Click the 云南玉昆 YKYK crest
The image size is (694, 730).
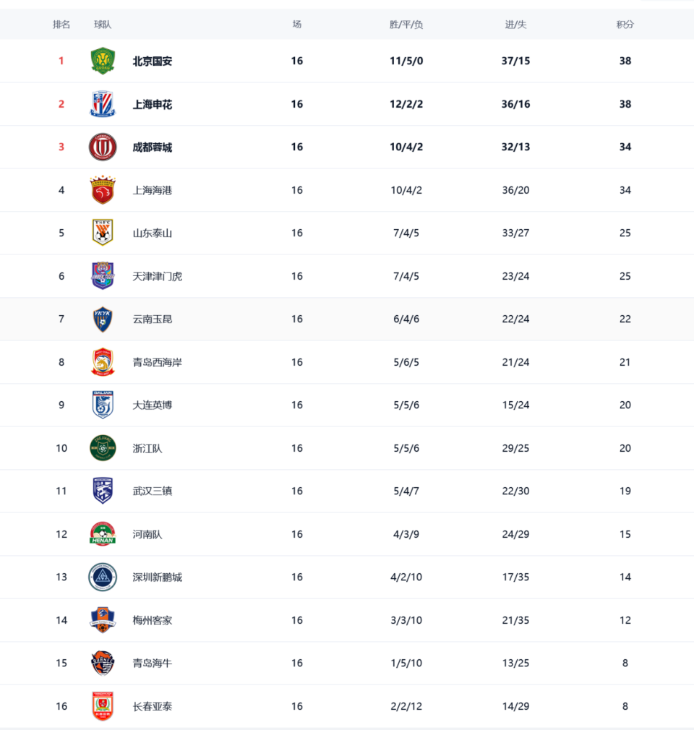(103, 319)
